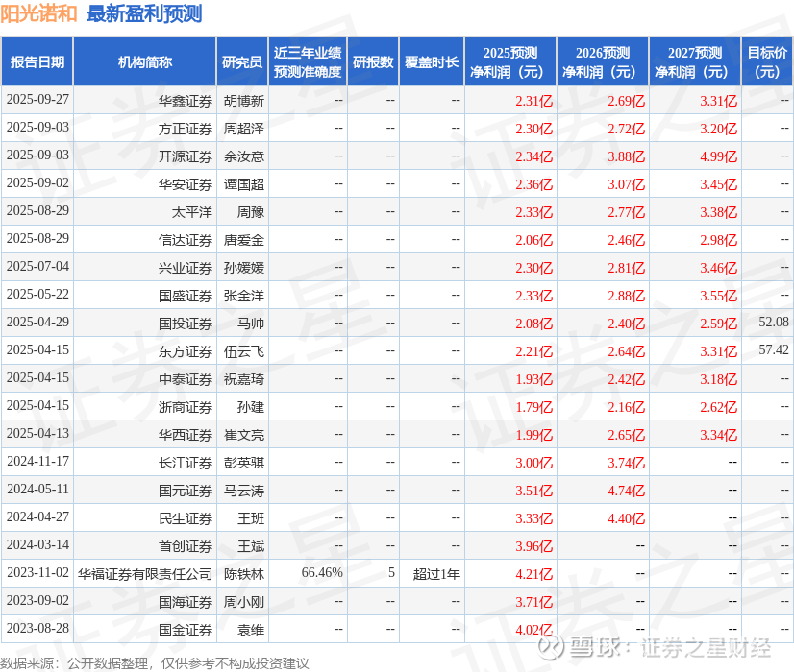Viewport: 794px width, 672px height.
Task: Select the 机构简称 column header
Action: tap(145, 61)
